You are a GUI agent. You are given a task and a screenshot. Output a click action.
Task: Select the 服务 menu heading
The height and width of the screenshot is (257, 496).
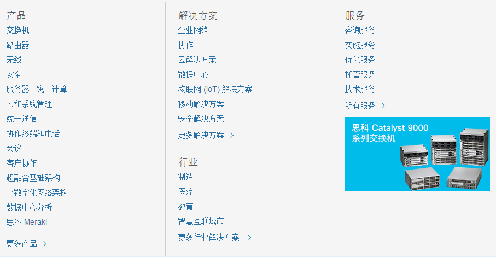point(354,15)
